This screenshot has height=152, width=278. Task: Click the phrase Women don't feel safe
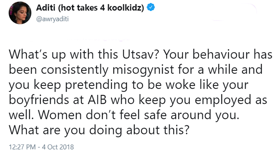coord(102,115)
